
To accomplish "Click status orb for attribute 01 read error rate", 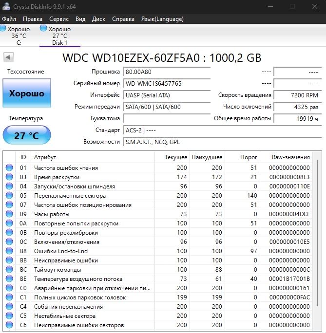I will click(x=9, y=167).
